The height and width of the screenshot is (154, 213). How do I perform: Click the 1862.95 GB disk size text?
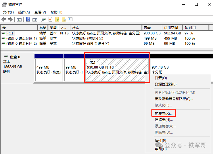(13, 67)
